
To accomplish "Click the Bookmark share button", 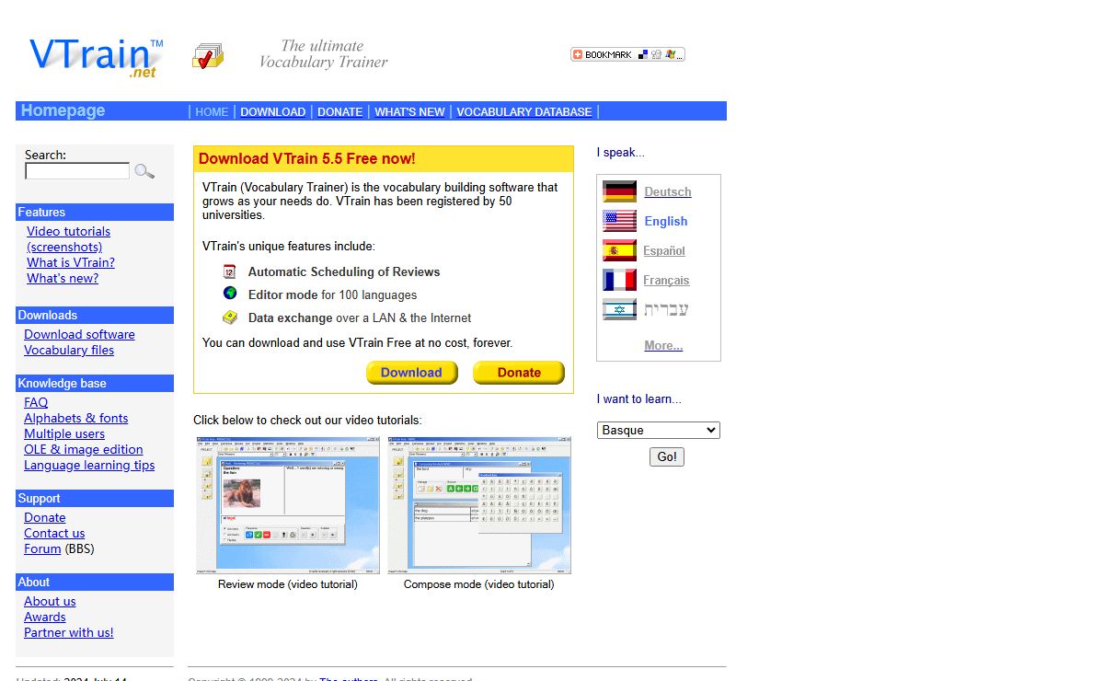I will pyautogui.click(x=627, y=54).
